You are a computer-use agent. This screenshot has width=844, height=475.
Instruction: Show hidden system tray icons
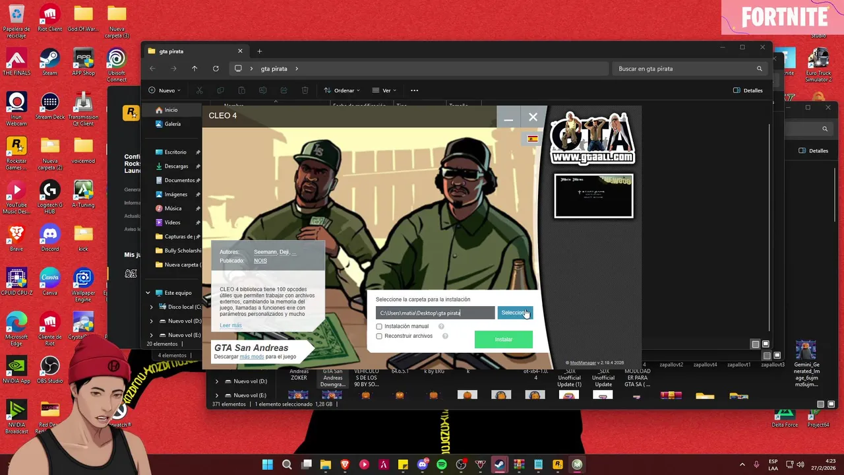pyautogui.click(x=742, y=464)
